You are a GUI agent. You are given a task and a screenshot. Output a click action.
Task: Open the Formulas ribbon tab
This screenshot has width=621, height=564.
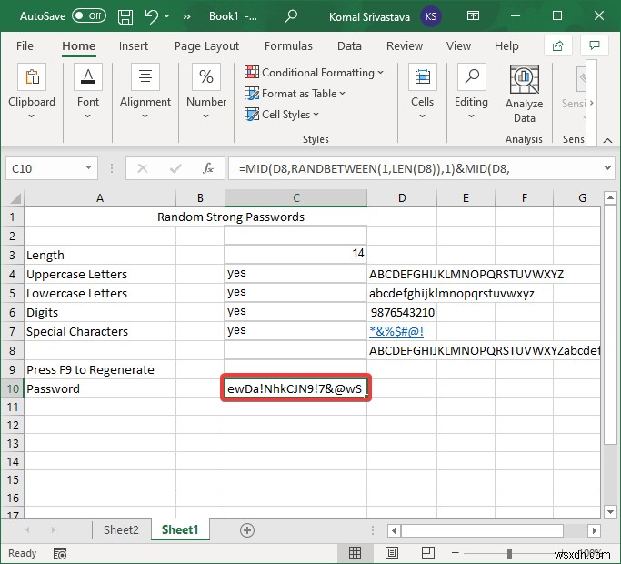coord(288,46)
